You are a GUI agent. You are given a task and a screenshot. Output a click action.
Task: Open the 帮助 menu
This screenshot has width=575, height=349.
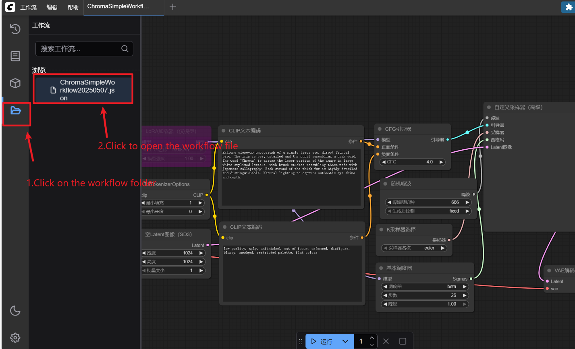[73, 7]
